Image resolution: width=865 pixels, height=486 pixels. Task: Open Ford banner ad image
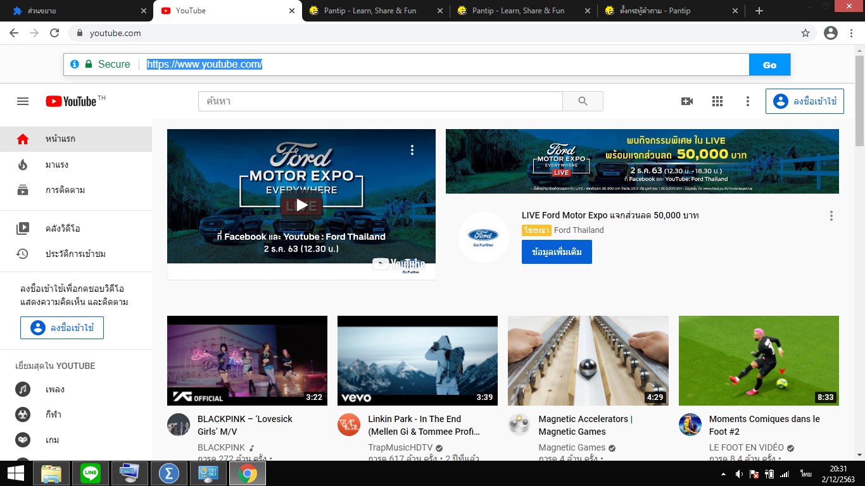pos(642,161)
